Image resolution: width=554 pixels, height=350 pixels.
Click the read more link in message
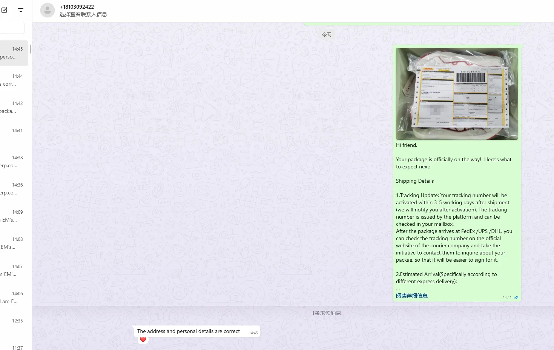click(411, 296)
